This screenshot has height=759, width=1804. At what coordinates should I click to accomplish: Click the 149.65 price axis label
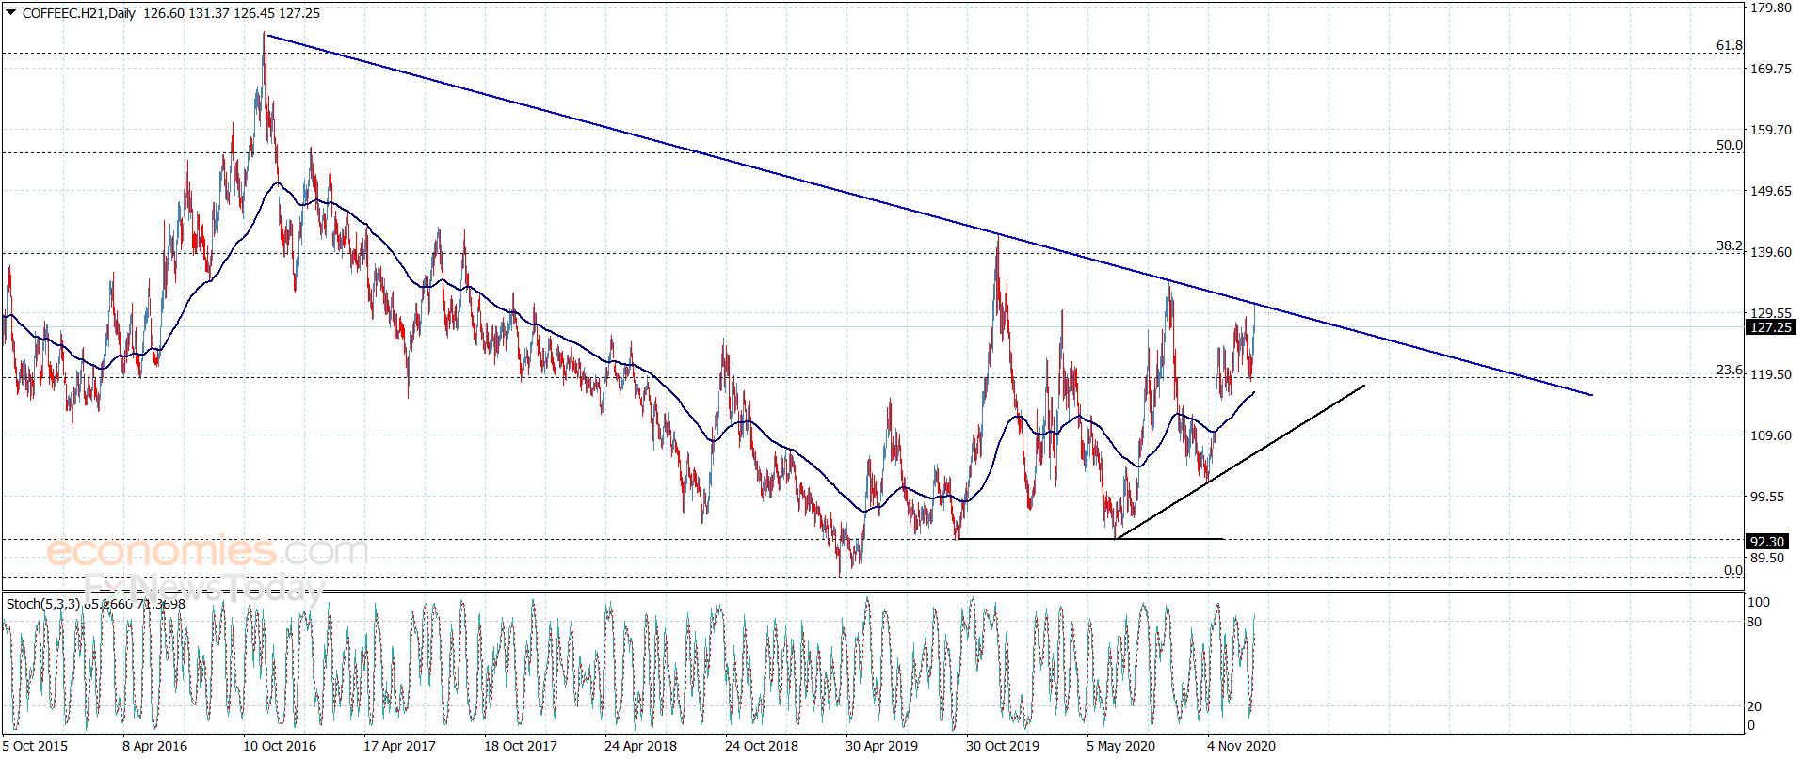pyautogui.click(x=1771, y=191)
